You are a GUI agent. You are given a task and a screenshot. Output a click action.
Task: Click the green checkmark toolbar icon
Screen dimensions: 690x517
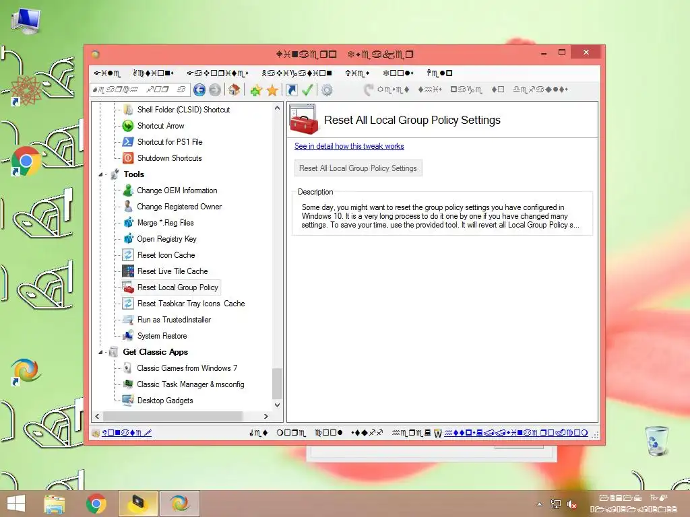point(307,90)
